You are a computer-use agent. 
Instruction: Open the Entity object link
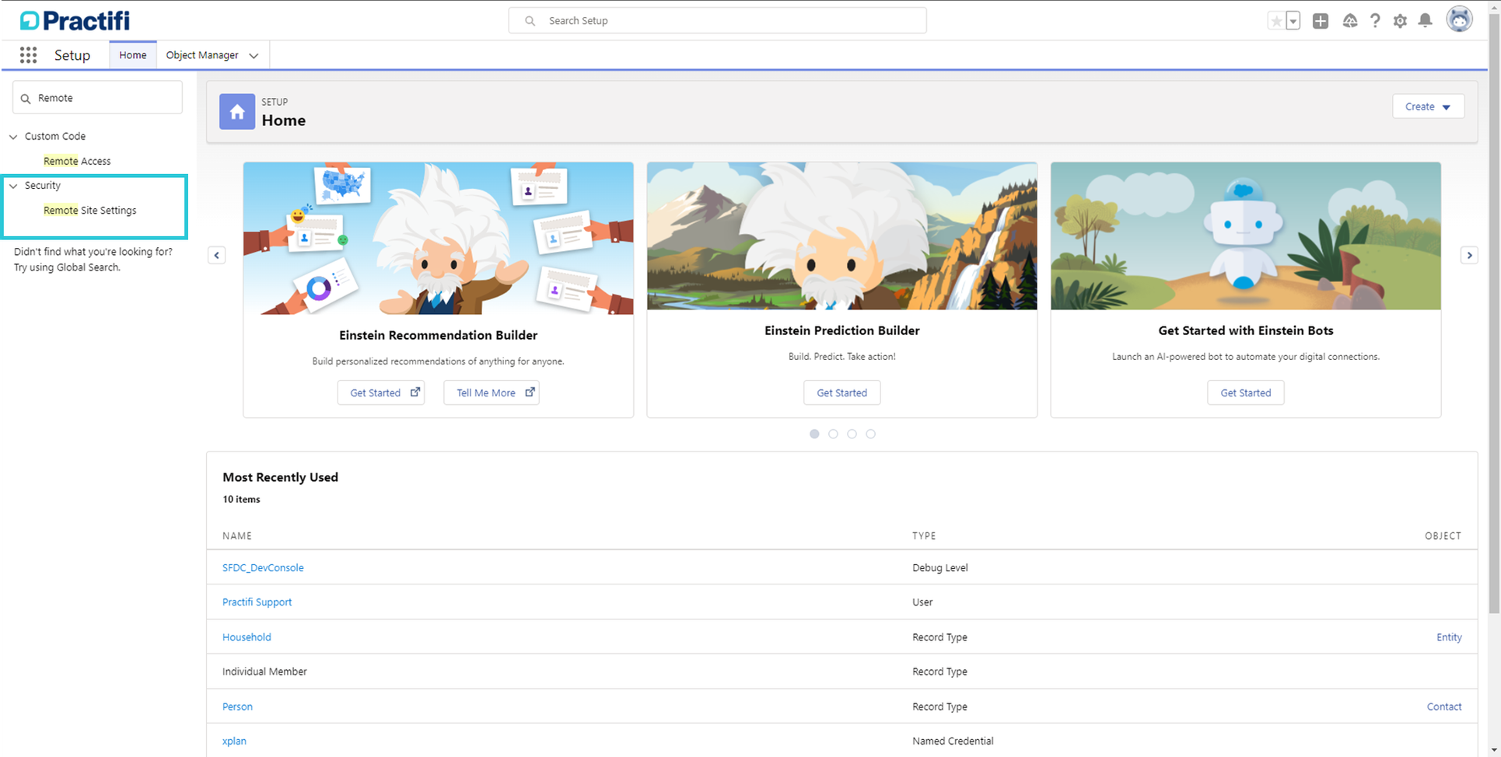[x=1449, y=637]
